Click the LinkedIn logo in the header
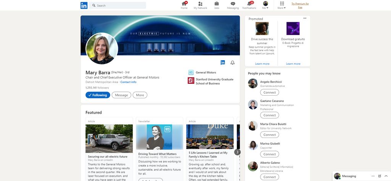 point(84,5)
